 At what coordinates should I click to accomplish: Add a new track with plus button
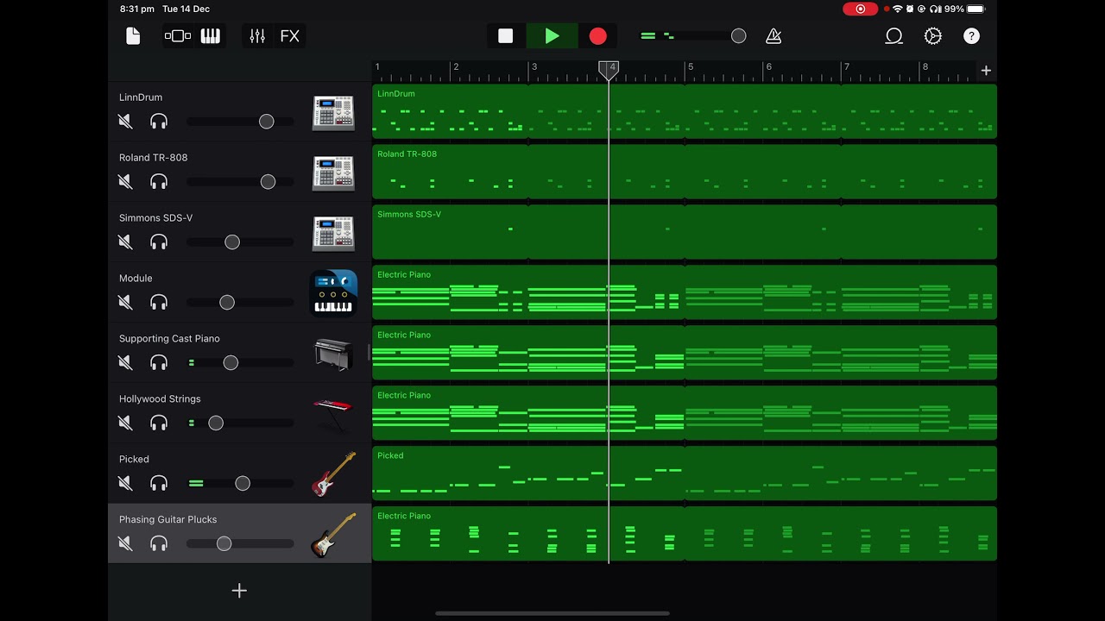[239, 591]
